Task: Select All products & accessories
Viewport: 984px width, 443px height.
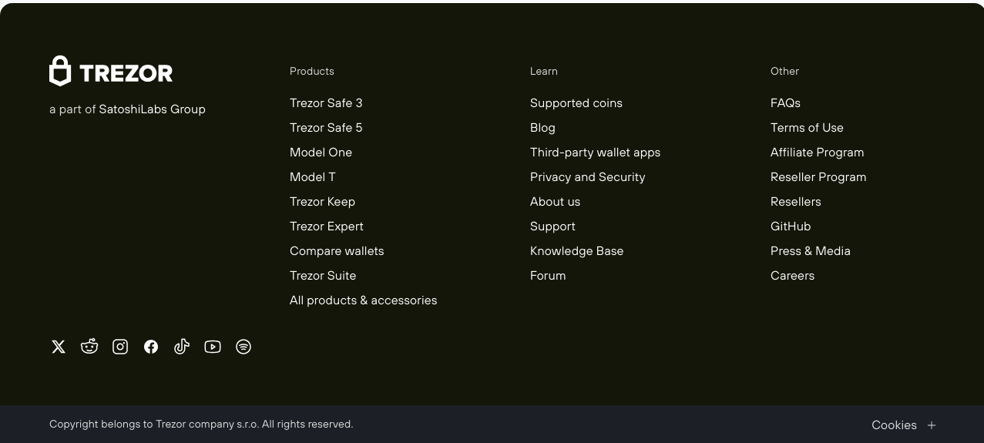Action: pos(363,300)
